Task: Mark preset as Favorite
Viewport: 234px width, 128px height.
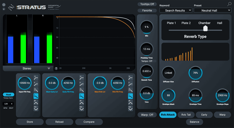Action: click(x=147, y=10)
